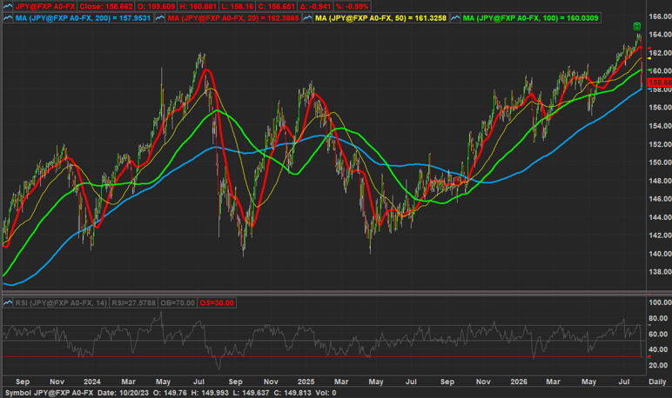
Task: Click the 2026 year label on time axis
Action: coord(519,381)
